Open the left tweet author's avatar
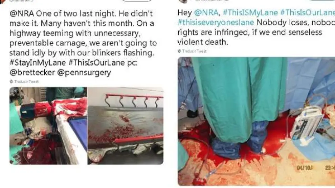 (3, 1)
